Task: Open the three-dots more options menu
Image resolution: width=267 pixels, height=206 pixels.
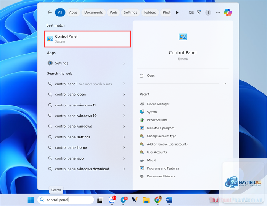Action: [218, 13]
